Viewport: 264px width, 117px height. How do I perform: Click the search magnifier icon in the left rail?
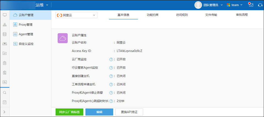pyautogui.click(x=5, y=93)
